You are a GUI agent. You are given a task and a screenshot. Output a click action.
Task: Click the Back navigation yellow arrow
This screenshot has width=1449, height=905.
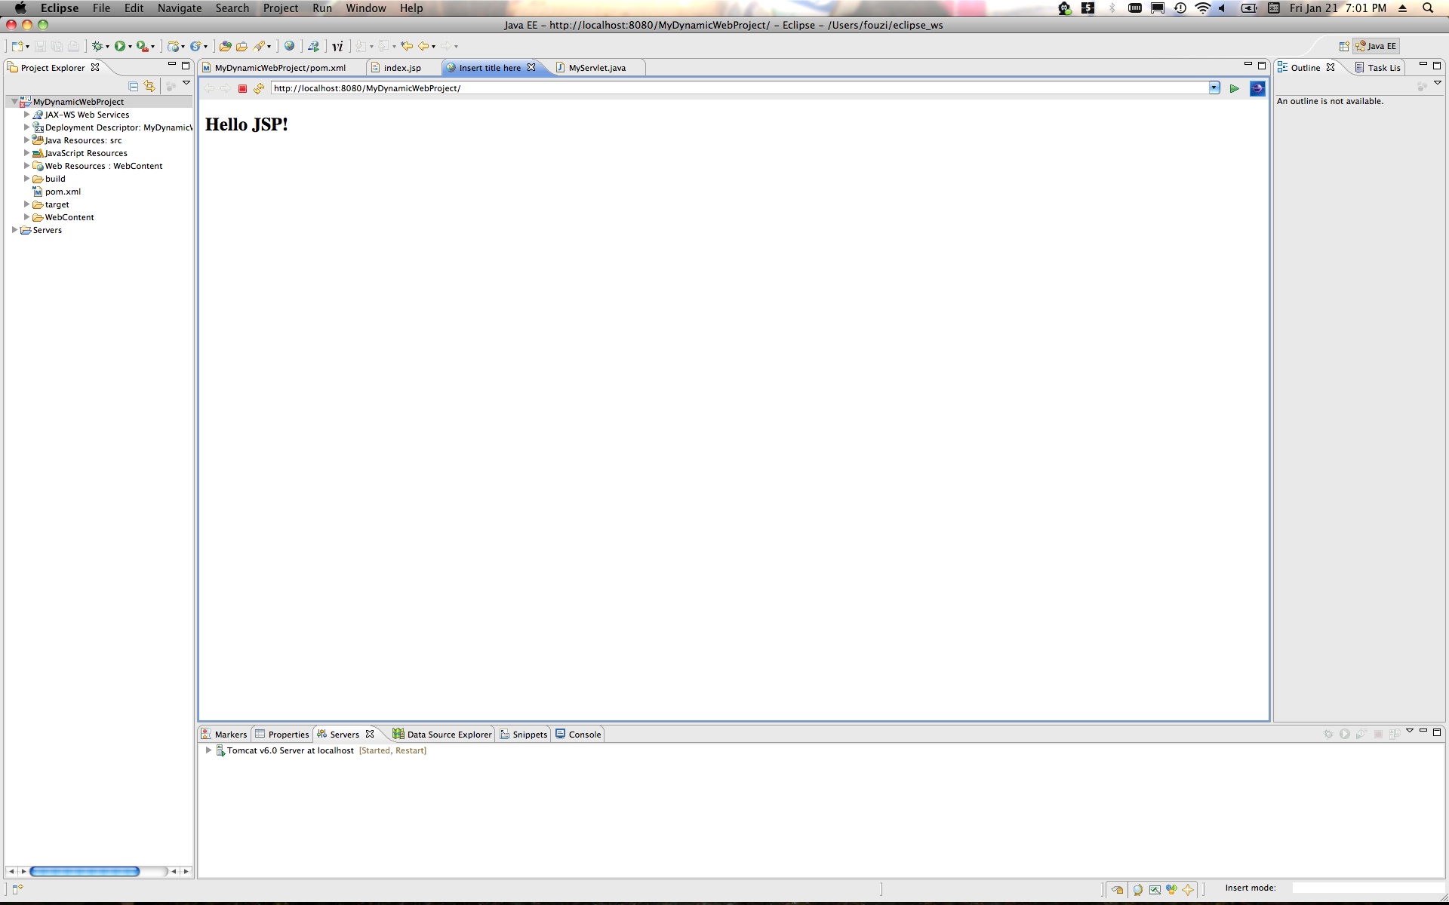click(x=423, y=46)
